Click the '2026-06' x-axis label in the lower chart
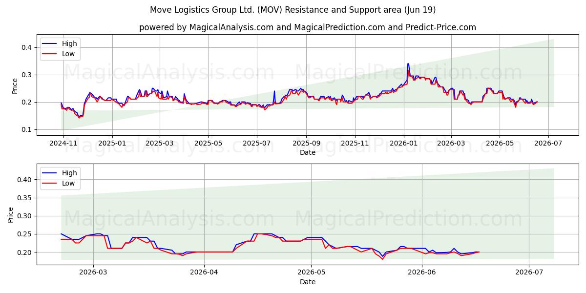The width and height of the screenshot is (586, 293). click(x=422, y=273)
